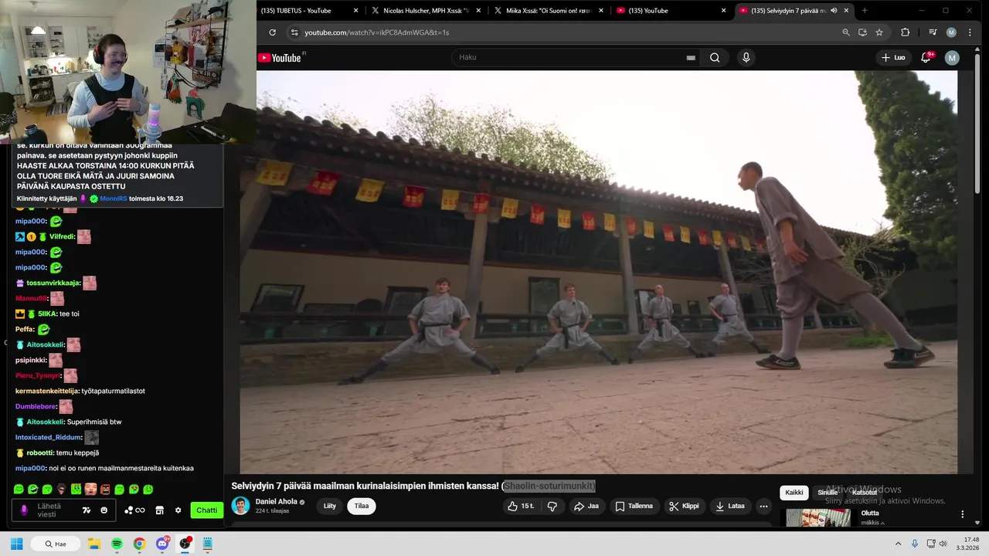Bookmark this page with star icon
The width and height of the screenshot is (989, 556).
click(879, 32)
